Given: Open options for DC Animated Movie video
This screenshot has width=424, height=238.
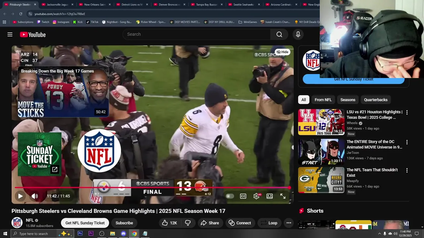Looking at the screenshot, I should pos(407,142).
